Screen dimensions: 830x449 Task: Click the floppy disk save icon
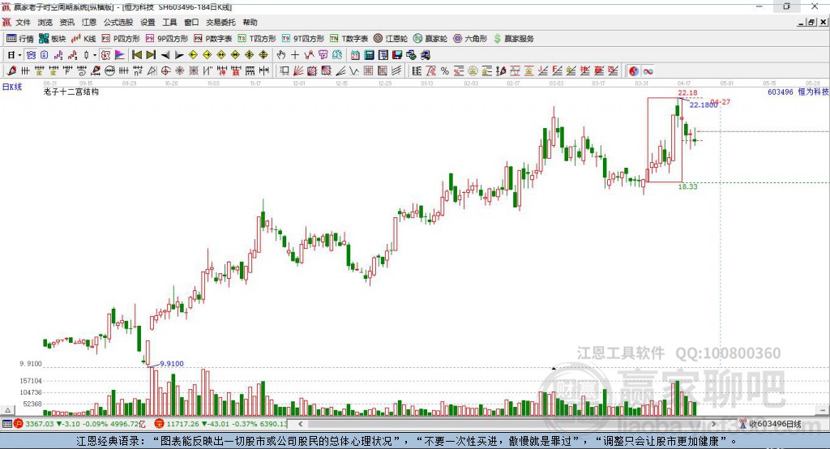pyautogui.click(x=397, y=55)
